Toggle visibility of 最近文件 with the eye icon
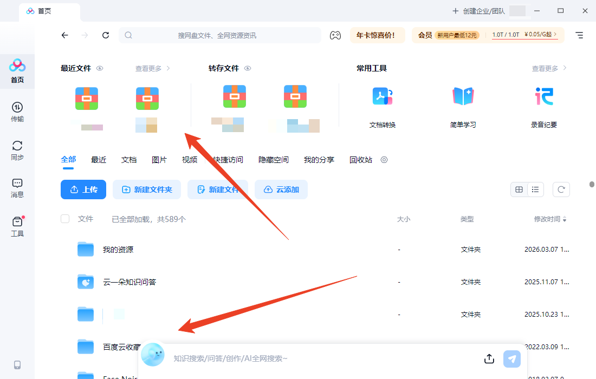This screenshot has width=596, height=379. click(x=100, y=68)
